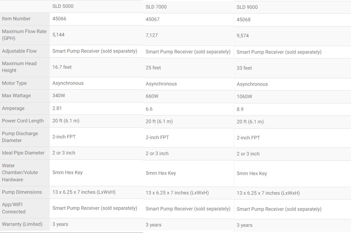Click the 1060W max wattage value
Image resolution: width=352 pixels, height=233 pixels.
tap(245, 96)
